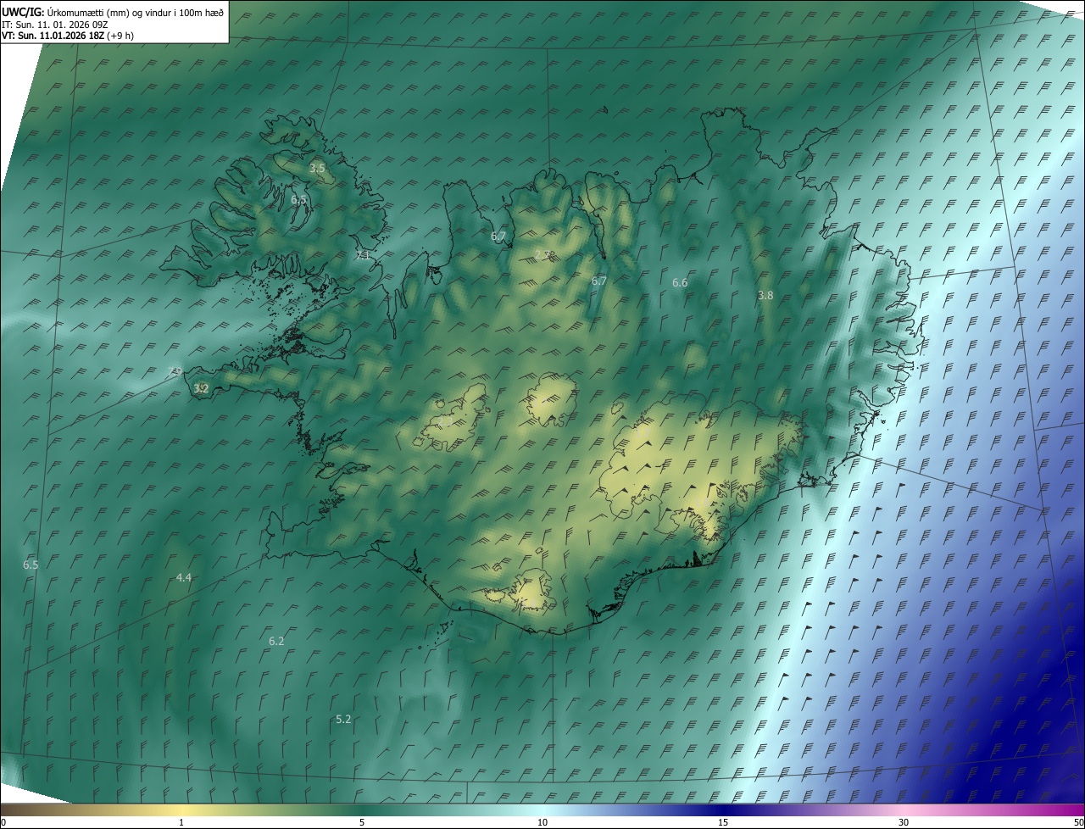Screen dimensions: 1085x829
Task: Pick the pink colour above the 30 tick
Action: click(x=904, y=810)
